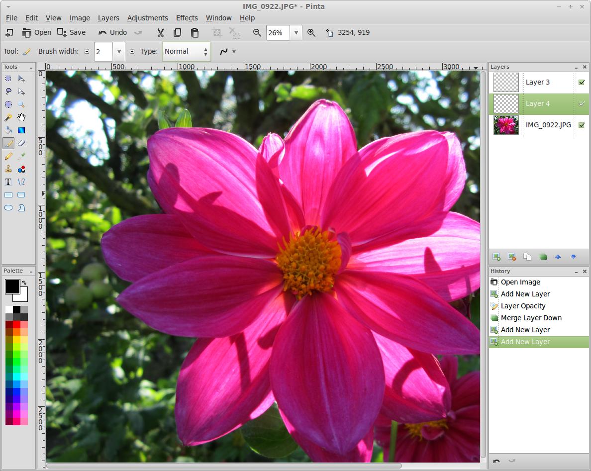Move layer up with blue arrow
The image size is (591, 471).
pyautogui.click(x=558, y=257)
